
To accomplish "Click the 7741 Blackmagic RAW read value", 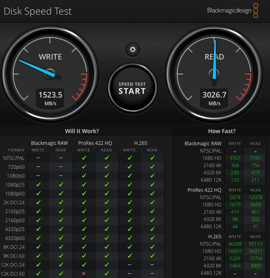I will [x=255, y=158].
